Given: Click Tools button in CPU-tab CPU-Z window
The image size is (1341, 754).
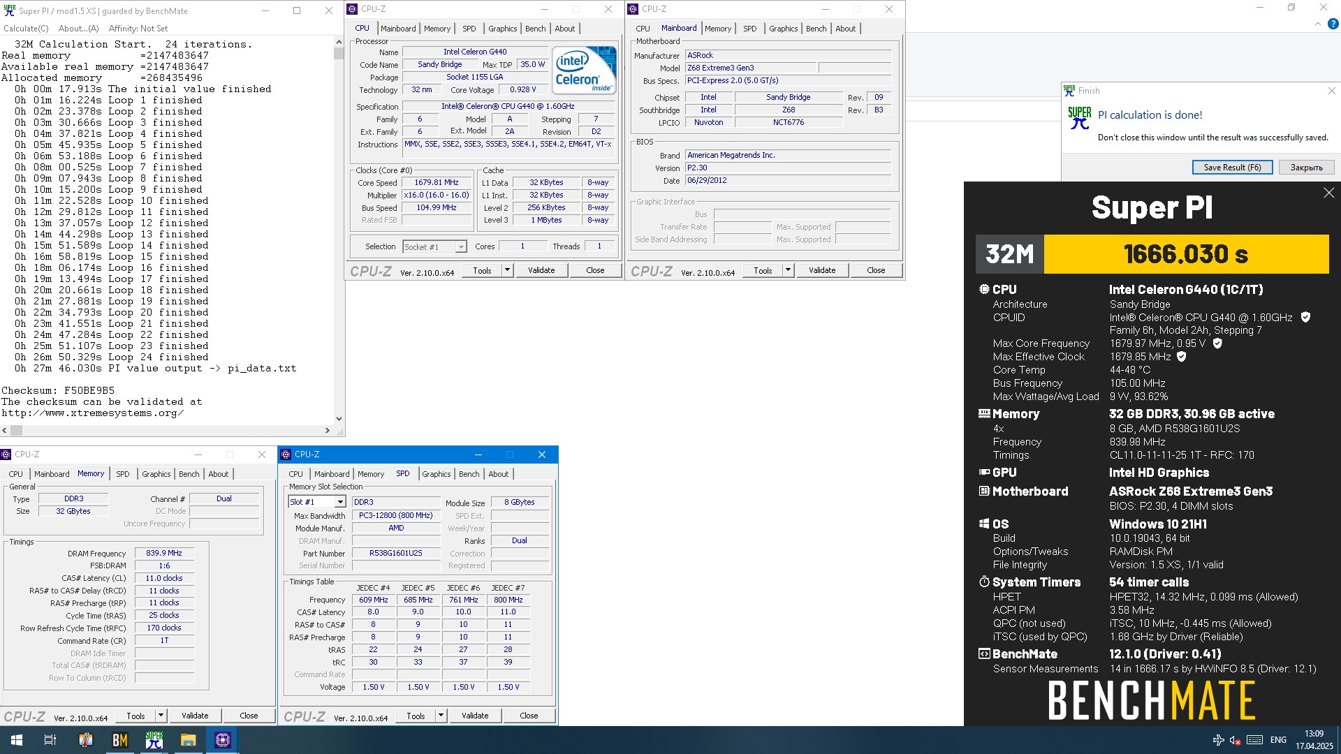Looking at the screenshot, I should click(x=482, y=270).
